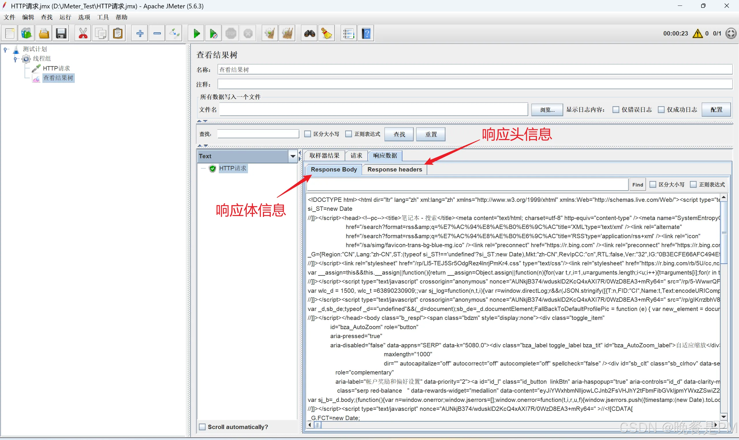Screen dimensions: 739x440
Task: Click the Search binoculars icon
Action: pyautogui.click(x=309, y=33)
